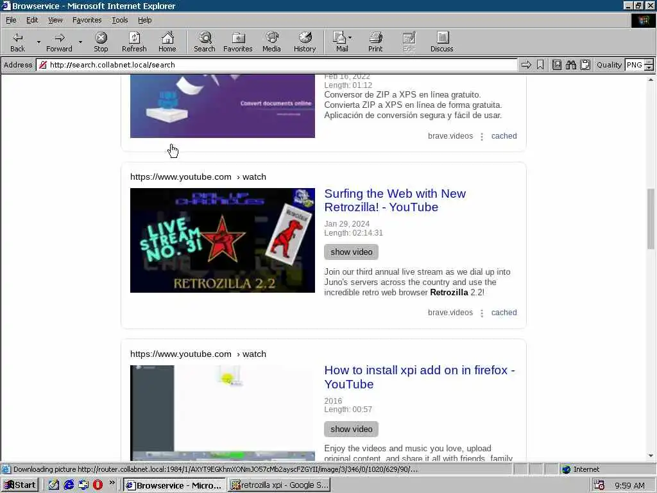Click the Windows Start button
657x493 pixels.
(x=20, y=485)
